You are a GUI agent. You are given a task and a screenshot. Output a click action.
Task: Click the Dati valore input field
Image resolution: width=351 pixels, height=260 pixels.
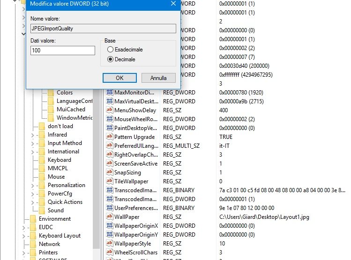[63, 50]
